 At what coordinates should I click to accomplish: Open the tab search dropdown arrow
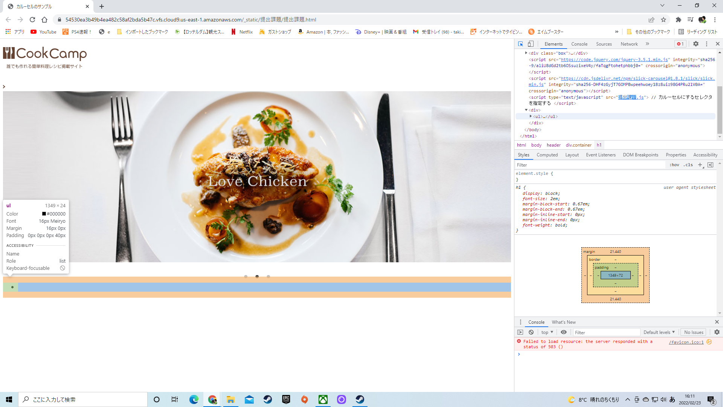click(662, 5)
